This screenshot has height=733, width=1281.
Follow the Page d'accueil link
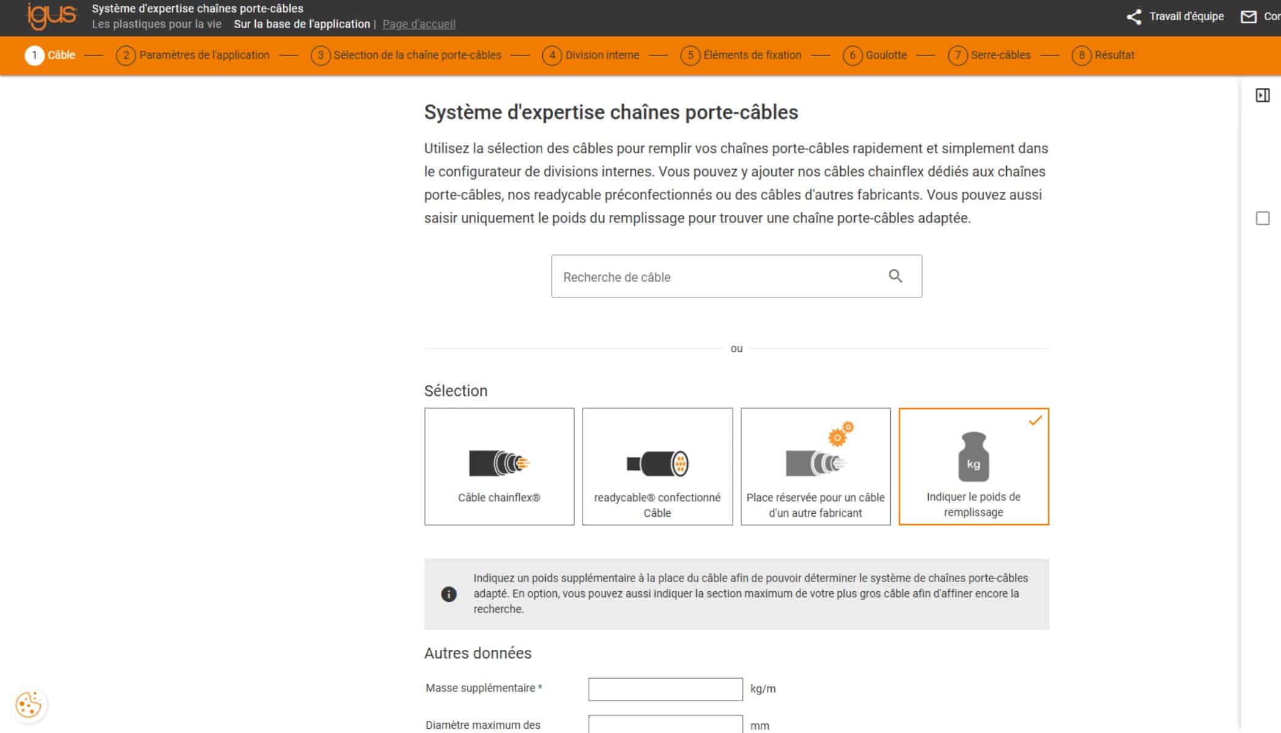(419, 24)
